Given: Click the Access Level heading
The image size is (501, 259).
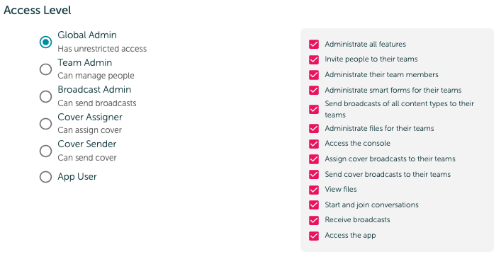Looking at the screenshot, I should pos(38,10).
